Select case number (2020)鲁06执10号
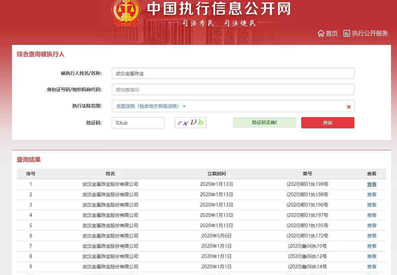The height and width of the screenshot is (275, 397). (307, 246)
